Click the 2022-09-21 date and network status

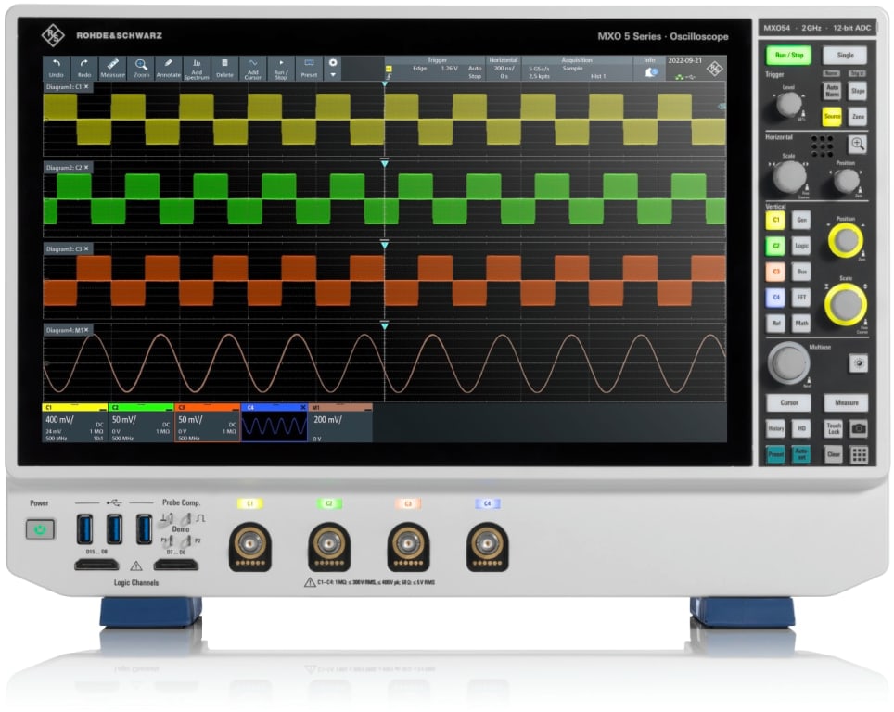click(685, 69)
